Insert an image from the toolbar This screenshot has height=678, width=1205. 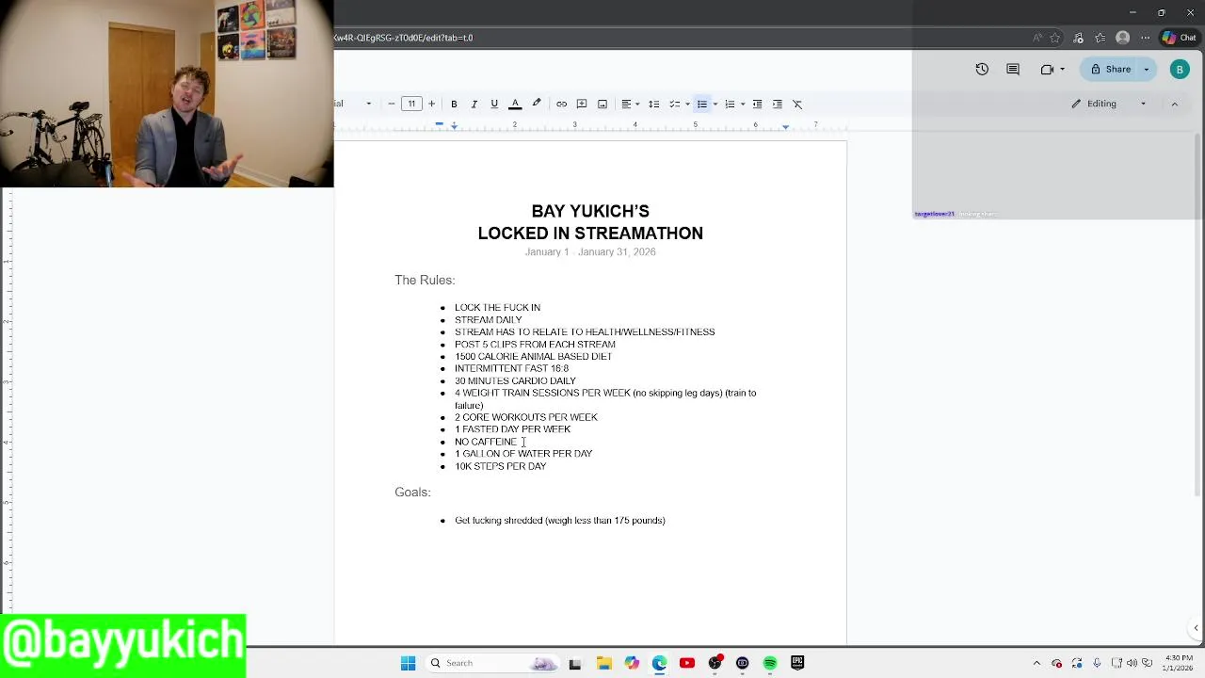tap(602, 104)
